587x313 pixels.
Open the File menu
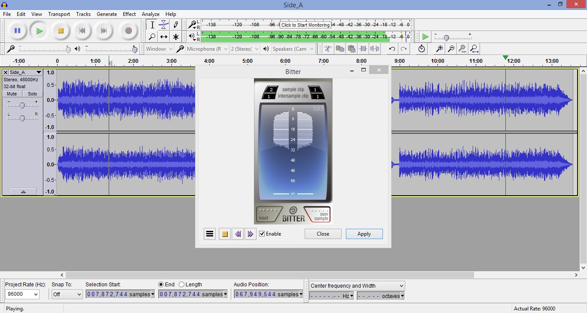(x=7, y=14)
